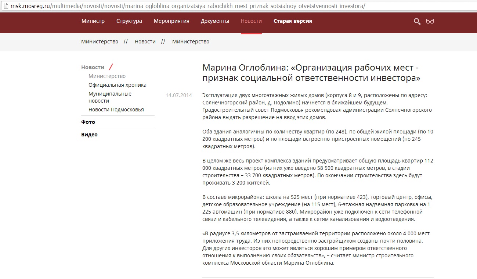The image size is (477, 279).
Task: Select the Новости tab in top navigation
Action: [251, 21]
